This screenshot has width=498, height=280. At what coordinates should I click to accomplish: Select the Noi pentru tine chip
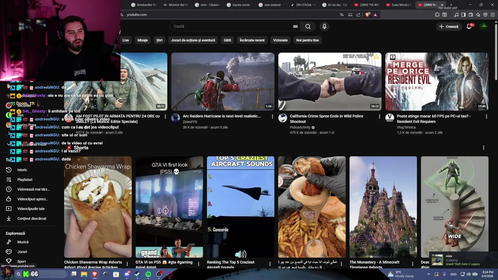tap(307, 40)
